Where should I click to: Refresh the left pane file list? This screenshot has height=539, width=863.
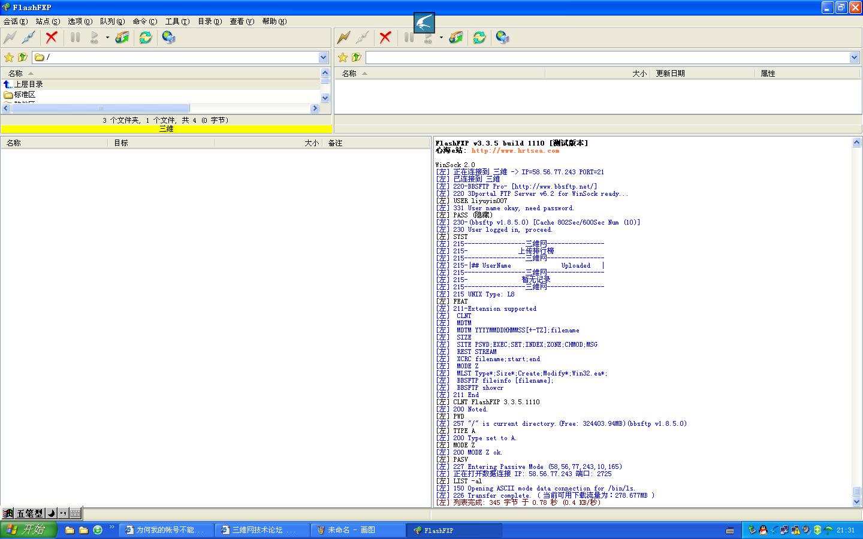(x=146, y=38)
